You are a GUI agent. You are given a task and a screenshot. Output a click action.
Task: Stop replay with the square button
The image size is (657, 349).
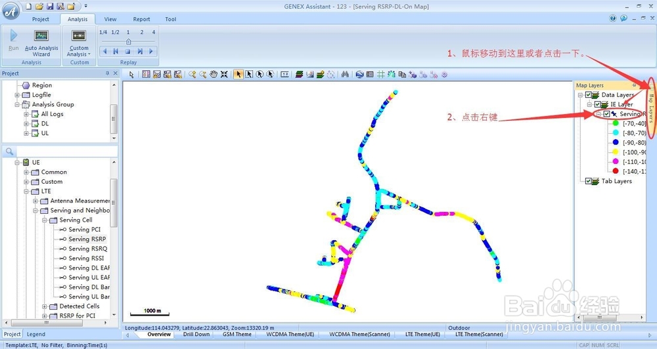click(128, 51)
